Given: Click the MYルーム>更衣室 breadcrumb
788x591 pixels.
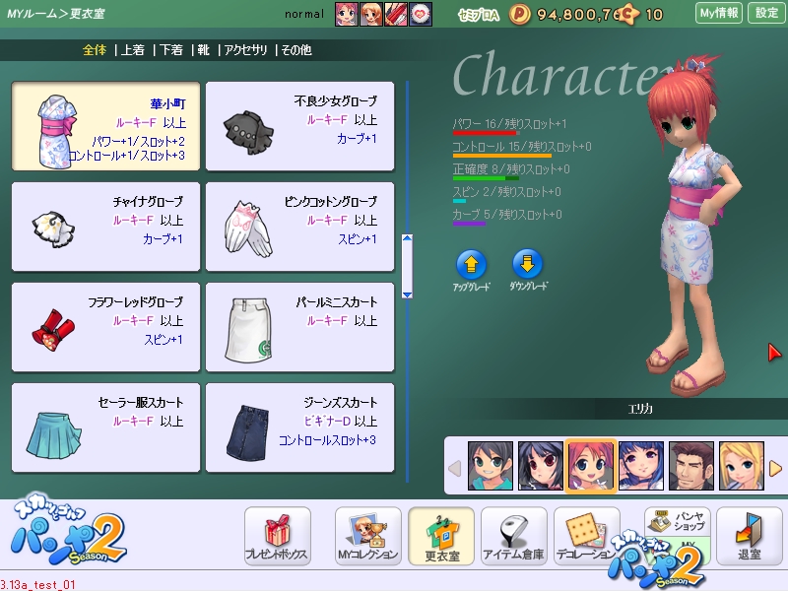Looking at the screenshot, I should click(x=56, y=14).
